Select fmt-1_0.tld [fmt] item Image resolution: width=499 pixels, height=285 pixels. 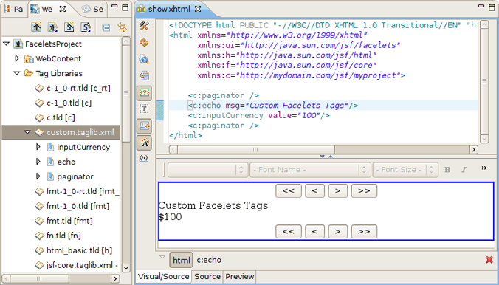tap(72, 206)
